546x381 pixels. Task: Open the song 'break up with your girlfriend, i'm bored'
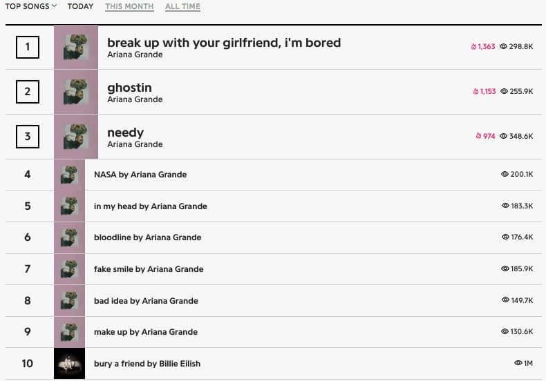tap(224, 43)
